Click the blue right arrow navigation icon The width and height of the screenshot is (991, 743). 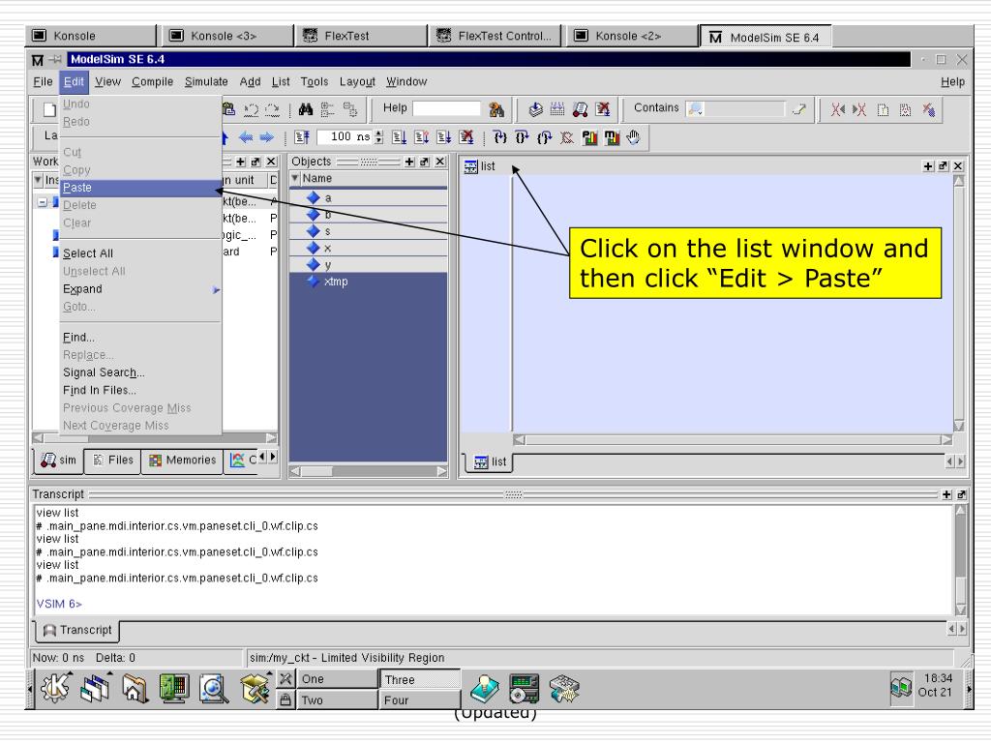click(x=267, y=137)
